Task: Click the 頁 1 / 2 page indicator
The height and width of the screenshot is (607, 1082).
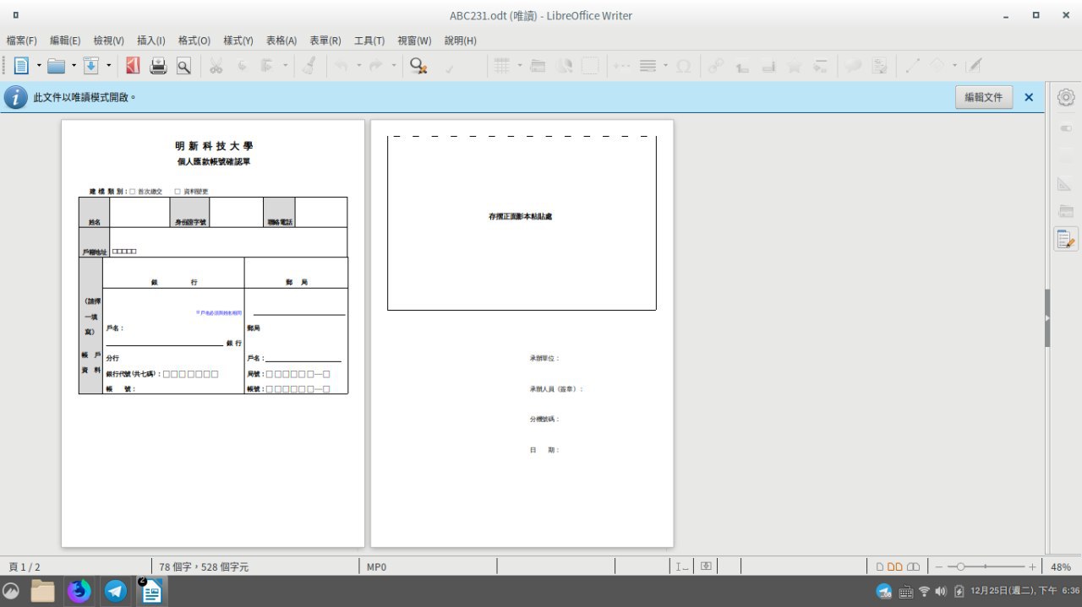Action: pyautogui.click(x=25, y=567)
